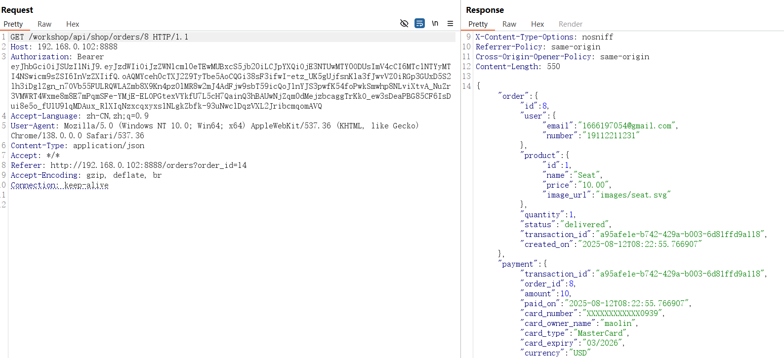Click the Response panel title
Viewport: 784px width, 358px height.
pos(485,10)
